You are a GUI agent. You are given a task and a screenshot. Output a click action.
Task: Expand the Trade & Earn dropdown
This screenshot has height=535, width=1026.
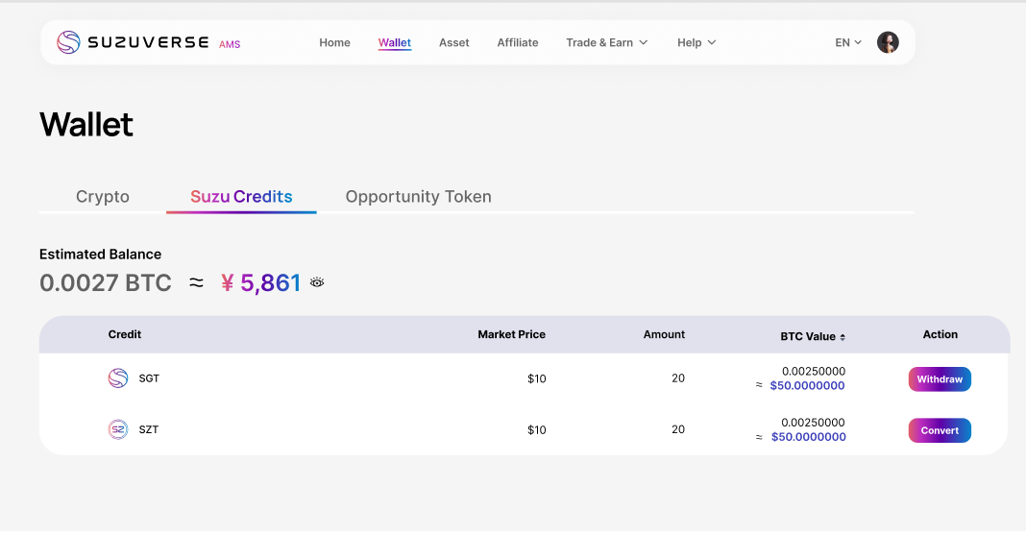(606, 42)
